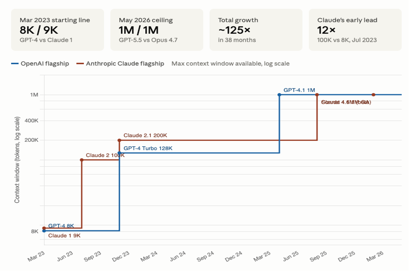
Task: Select the Anthropic Claude flagship legend entry
Action: 120,63
